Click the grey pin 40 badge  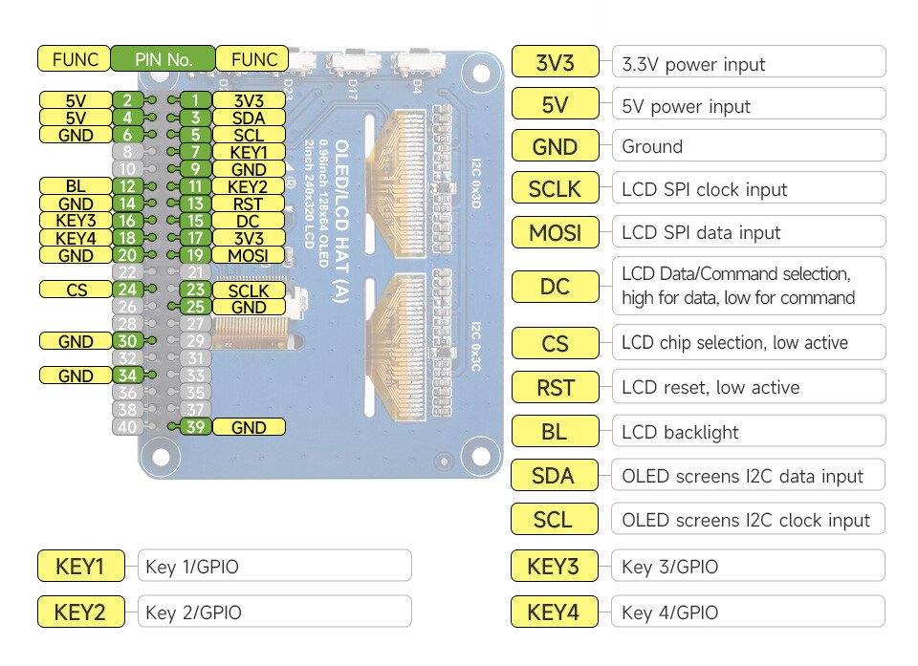tap(127, 426)
